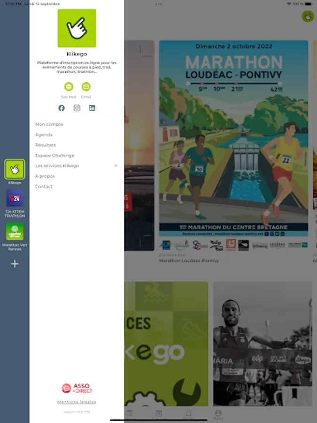Tap the Wi-Fi status icon
This screenshot has height=423, width=317.
click(289, 4)
